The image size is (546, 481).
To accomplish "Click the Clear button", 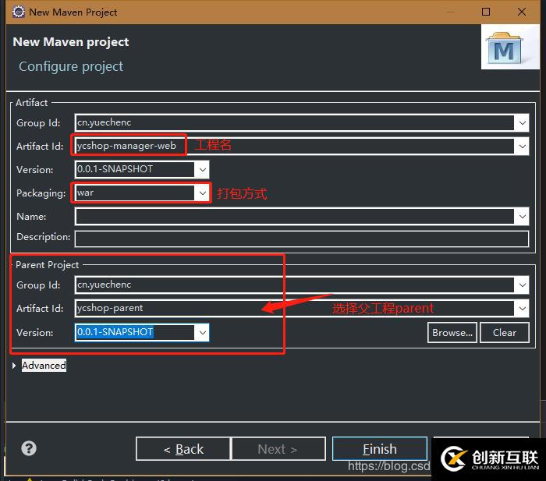I will click(x=505, y=332).
